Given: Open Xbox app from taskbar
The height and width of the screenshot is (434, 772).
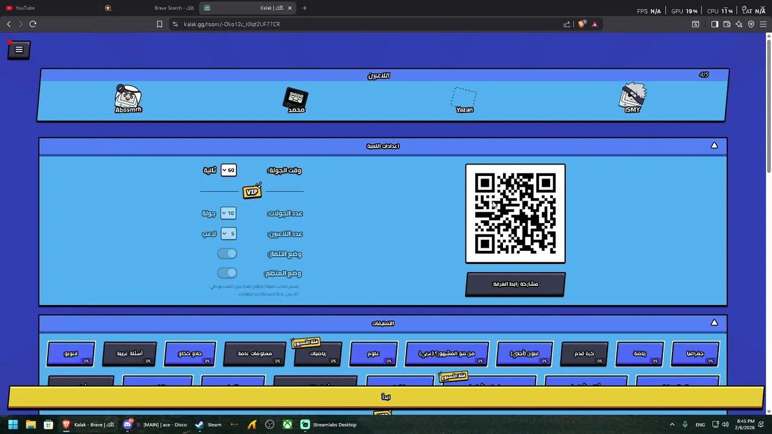Looking at the screenshot, I should pyautogui.click(x=288, y=424).
